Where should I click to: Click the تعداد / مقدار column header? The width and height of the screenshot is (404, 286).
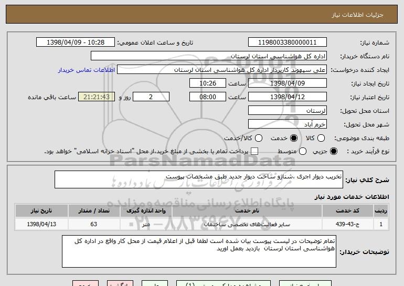[94, 211]
